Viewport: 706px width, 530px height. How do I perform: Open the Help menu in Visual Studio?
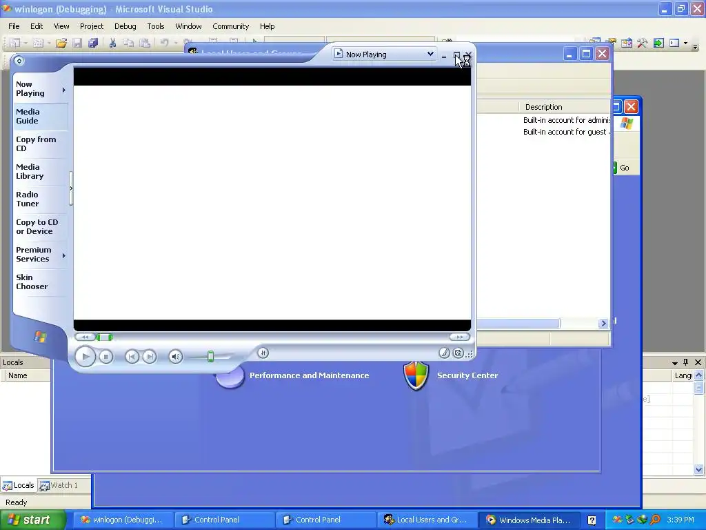click(x=267, y=26)
